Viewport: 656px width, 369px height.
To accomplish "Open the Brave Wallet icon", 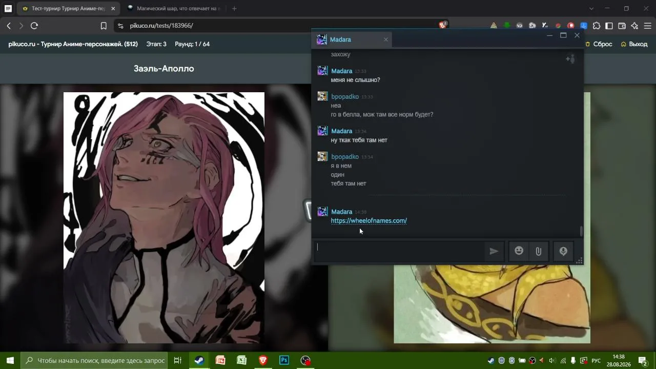I will pyautogui.click(x=622, y=26).
